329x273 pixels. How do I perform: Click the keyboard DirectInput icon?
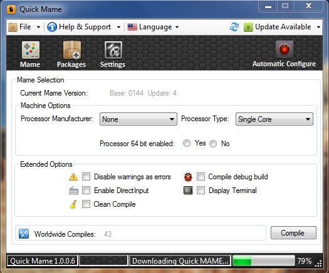click(x=73, y=191)
